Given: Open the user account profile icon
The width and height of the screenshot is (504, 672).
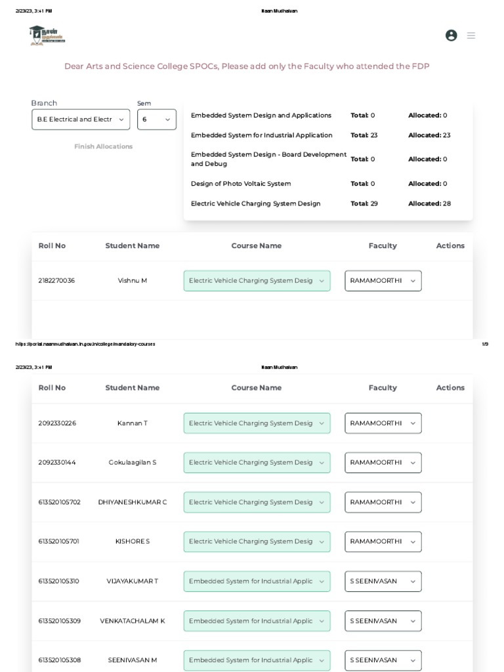Looking at the screenshot, I should (x=451, y=35).
